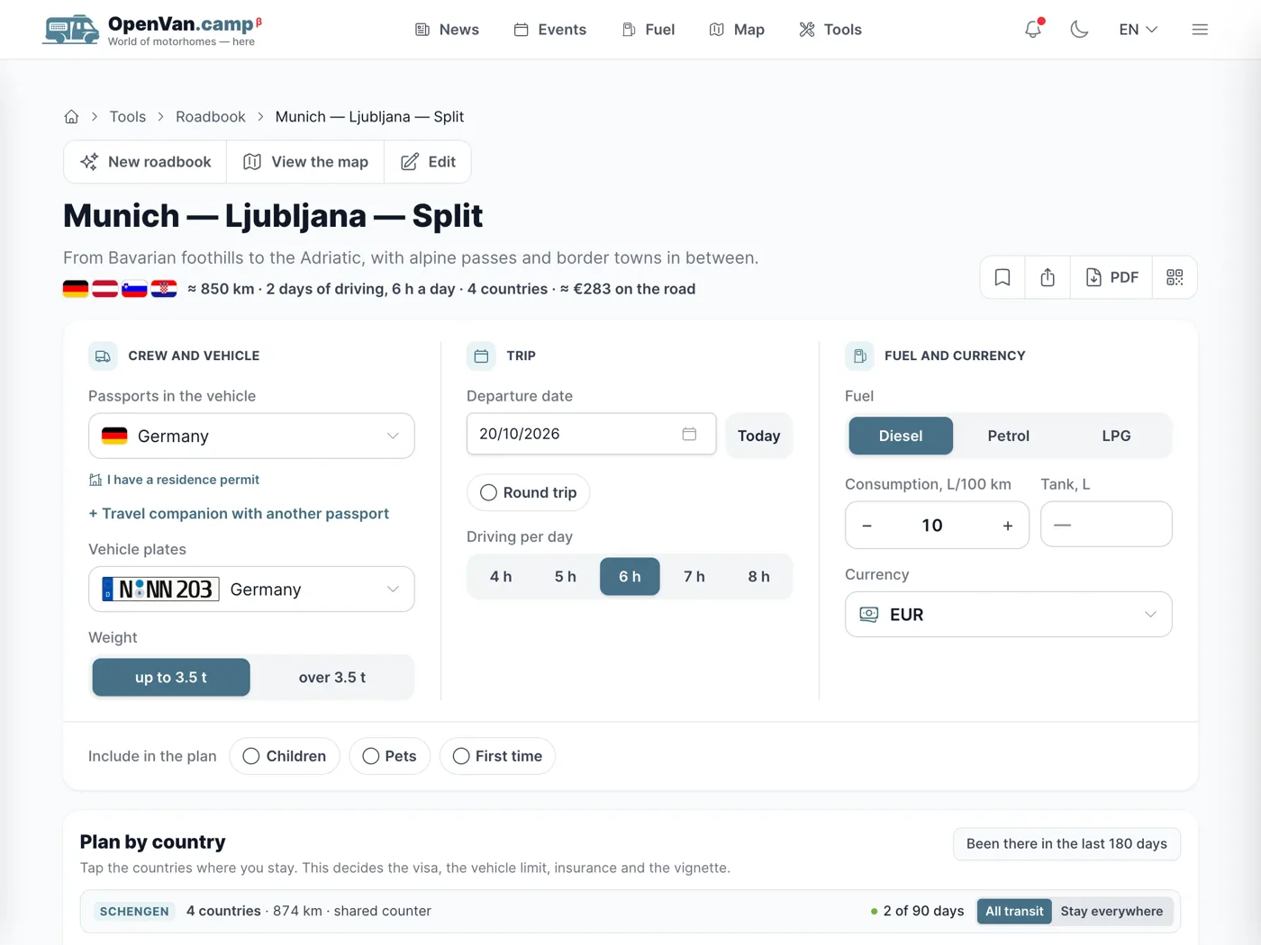Open the hamburger menu
The image size is (1261, 945).
pyautogui.click(x=1200, y=30)
